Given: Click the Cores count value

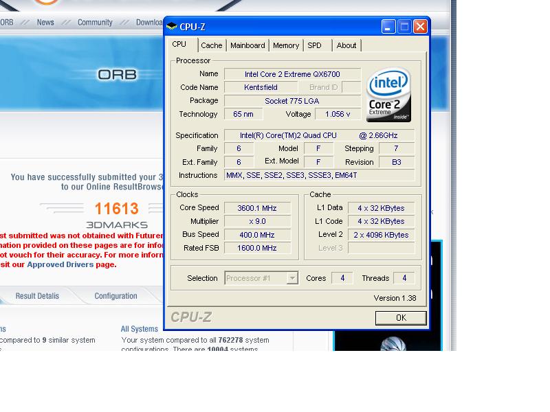Looking at the screenshot, I should point(342,278).
